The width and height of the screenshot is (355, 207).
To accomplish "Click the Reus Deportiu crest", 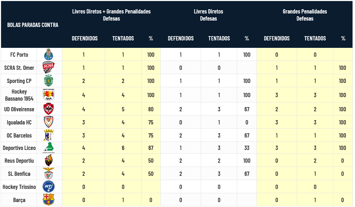I will [49, 161].
